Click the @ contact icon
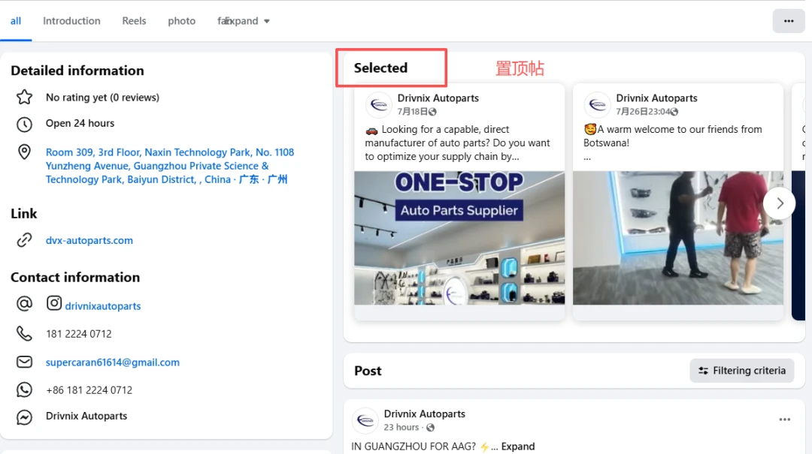 (x=24, y=303)
